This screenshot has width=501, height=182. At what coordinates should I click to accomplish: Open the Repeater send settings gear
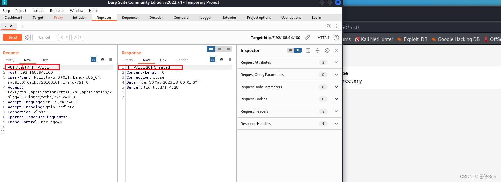pos(27,38)
